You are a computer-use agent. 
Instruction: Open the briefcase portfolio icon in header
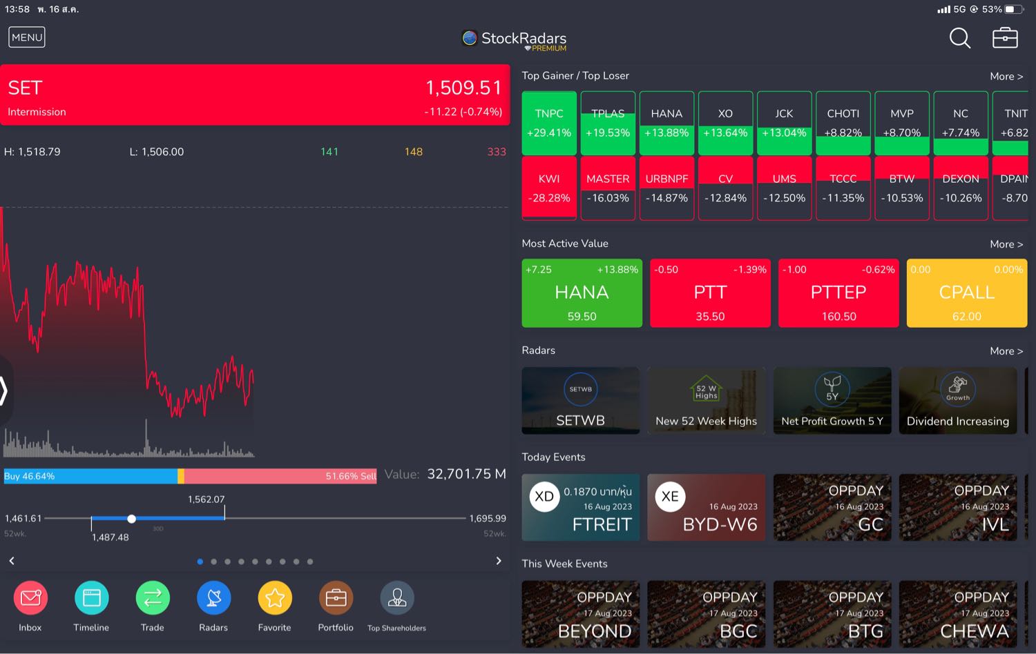(1005, 38)
